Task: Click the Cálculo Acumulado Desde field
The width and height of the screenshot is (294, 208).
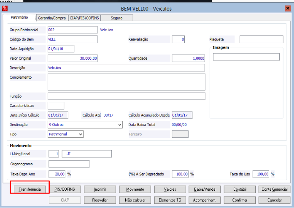Action: pos(182,115)
